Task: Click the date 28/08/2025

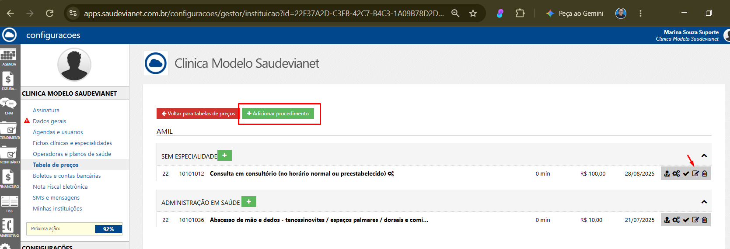Action: [x=639, y=173]
